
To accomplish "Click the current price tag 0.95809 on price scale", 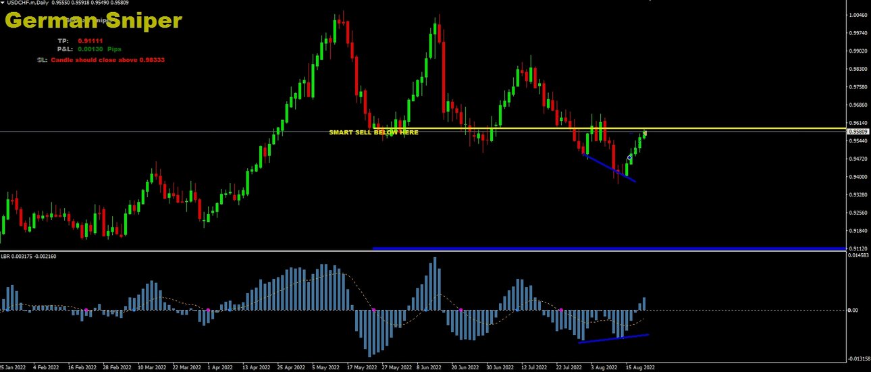I will [x=858, y=132].
